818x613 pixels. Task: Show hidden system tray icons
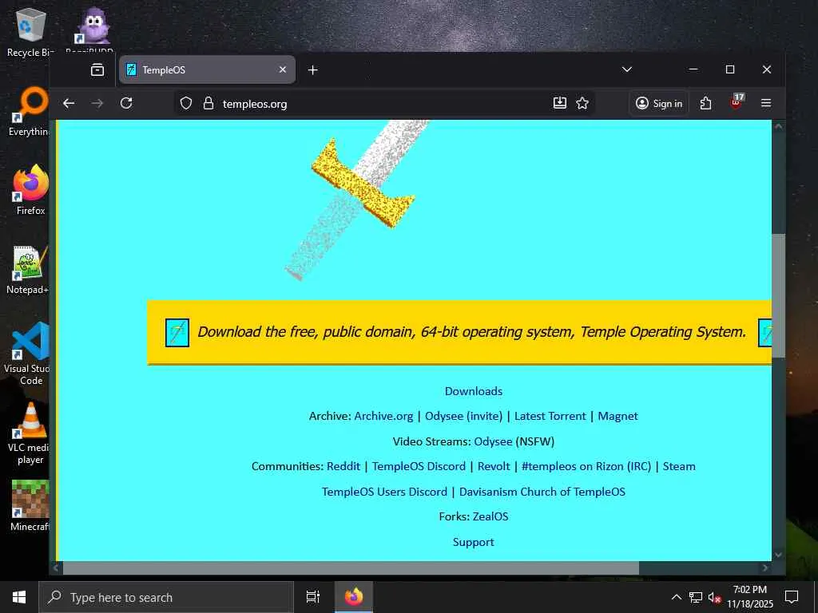click(x=676, y=597)
